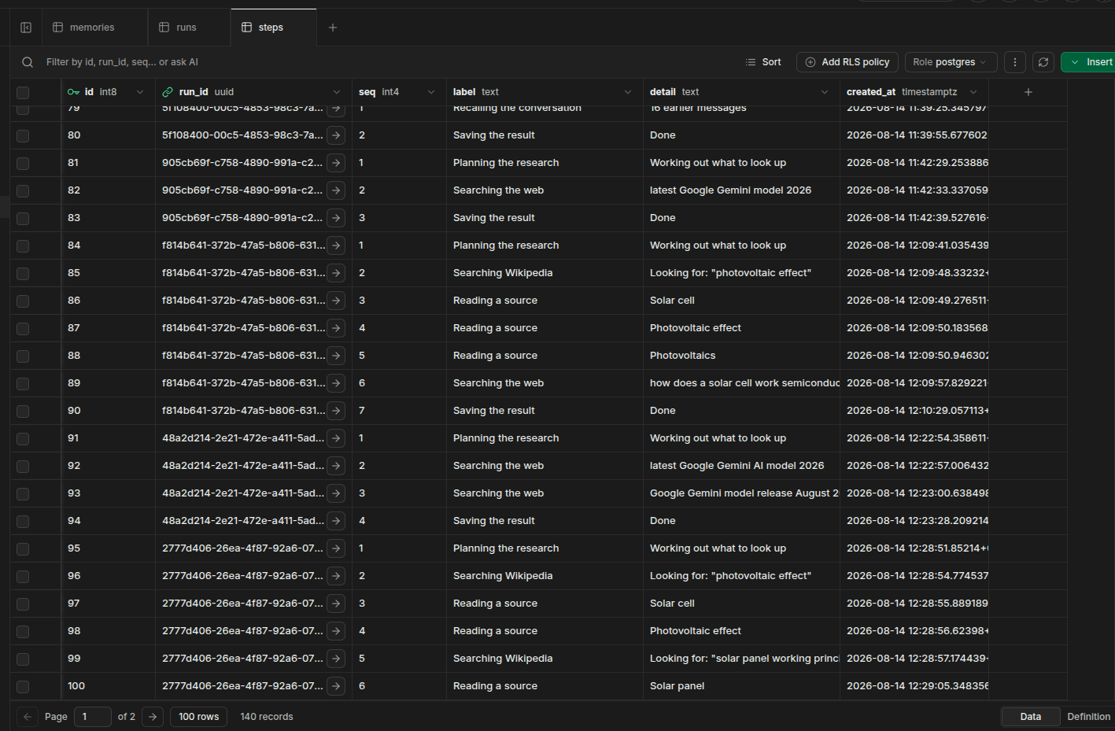Open the Role postgres dropdown
1115x731 pixels.
coord(951,62)
